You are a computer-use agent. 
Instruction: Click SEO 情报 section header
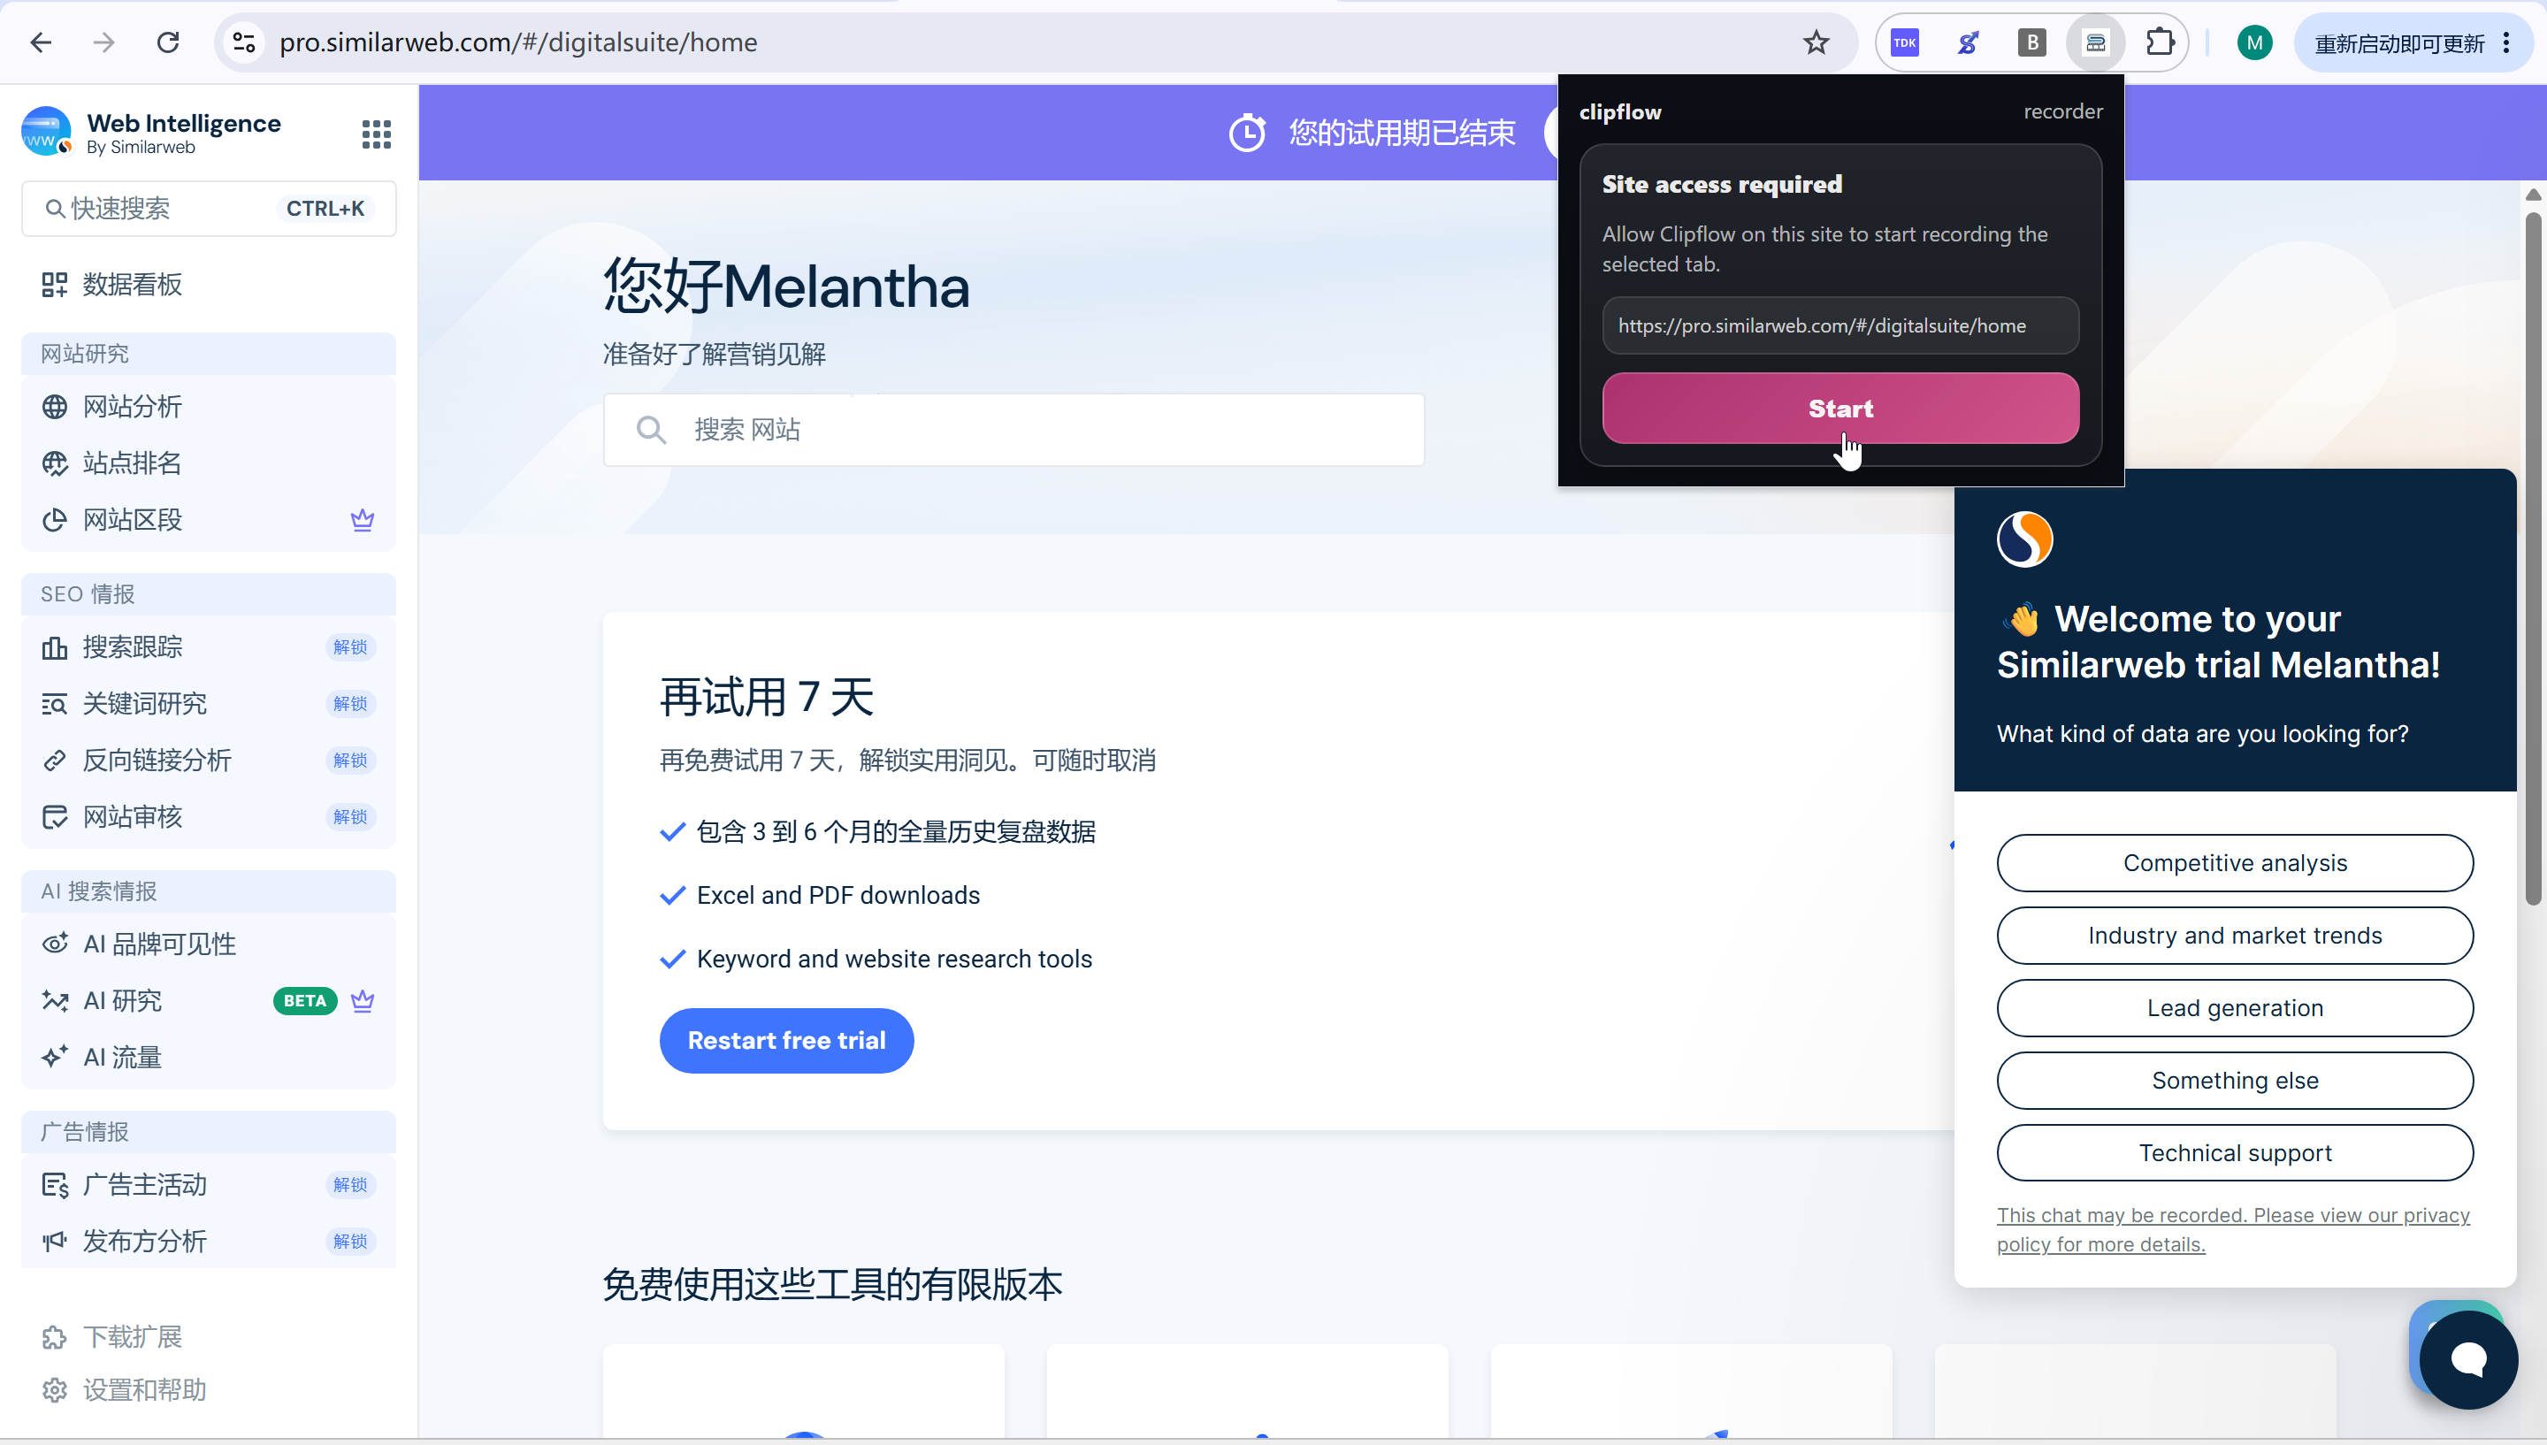pyautogui.click(x=209, y=594)
